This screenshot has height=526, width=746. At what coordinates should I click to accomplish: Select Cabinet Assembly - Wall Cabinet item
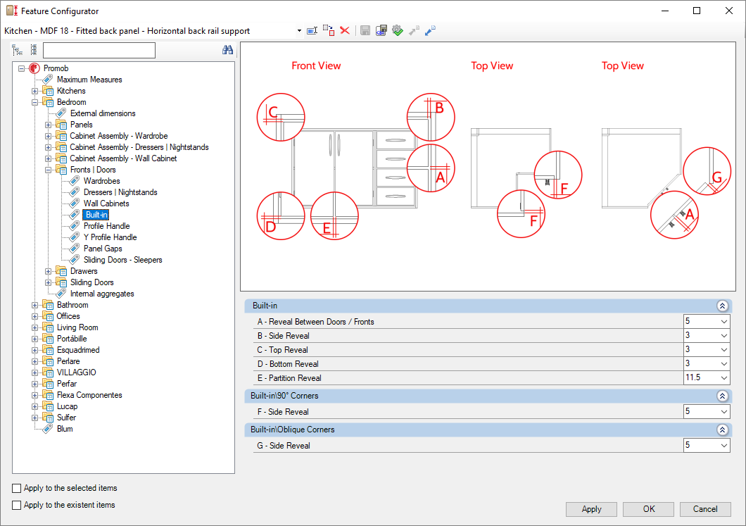pos(123,158)
